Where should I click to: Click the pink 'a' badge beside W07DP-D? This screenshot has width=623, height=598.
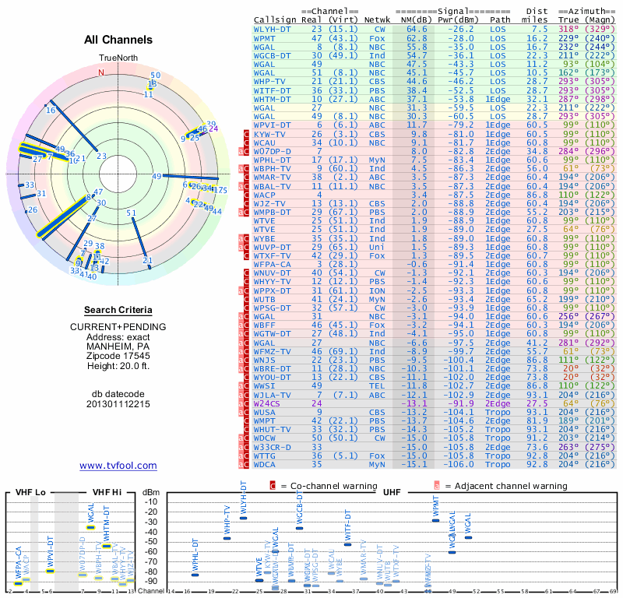tap(241, 151)
